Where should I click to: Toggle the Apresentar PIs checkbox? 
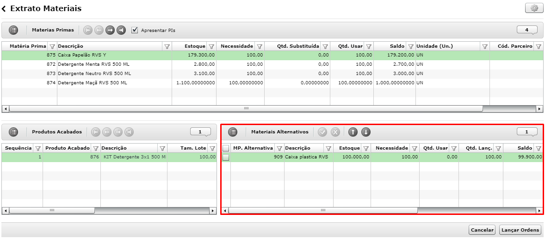pyautogui.click(x=135, y=30)
